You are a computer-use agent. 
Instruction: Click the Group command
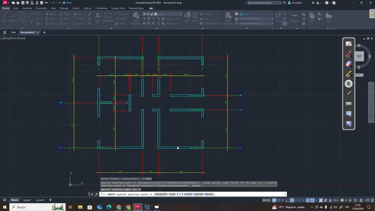click(278, 17)
